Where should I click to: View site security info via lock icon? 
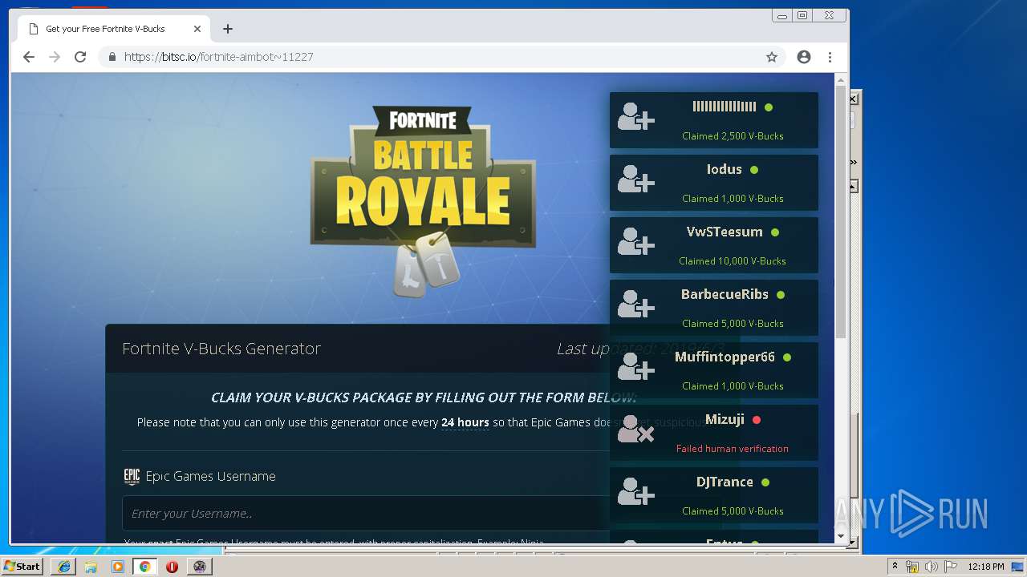coord(112,57)
